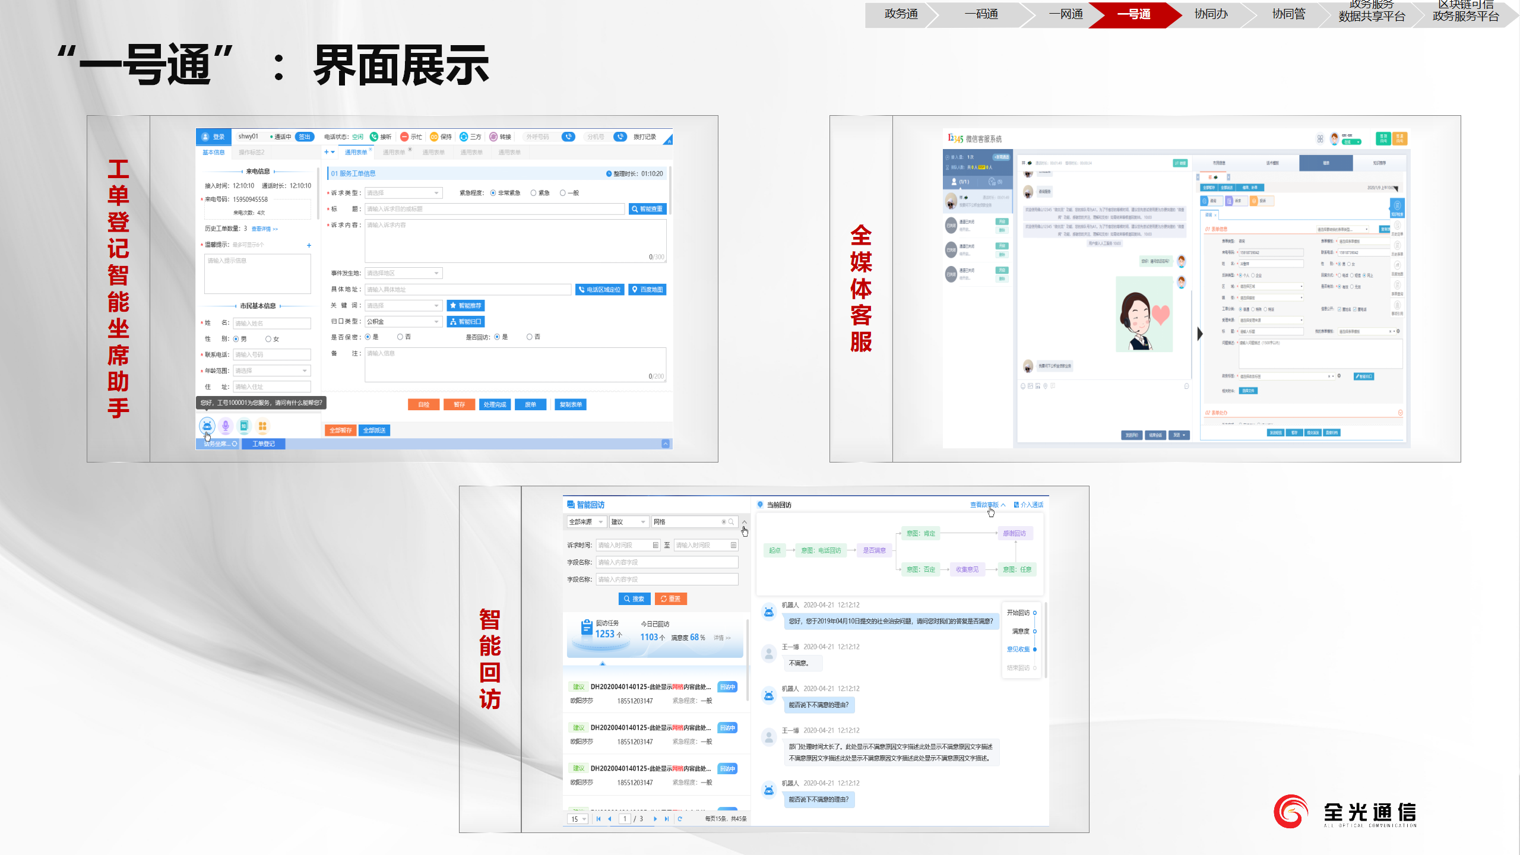This screenshot has width=1520, height=855.
Task: Click the 满意度 progress step marker
Action: click(x=1035, y=631)
